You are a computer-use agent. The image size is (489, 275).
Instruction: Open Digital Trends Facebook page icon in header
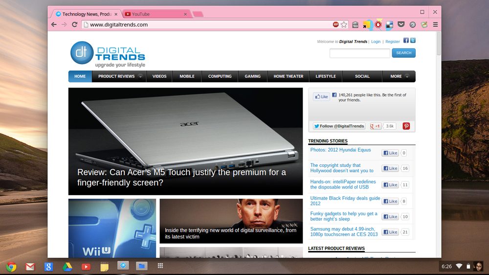[x=406, y=40]
